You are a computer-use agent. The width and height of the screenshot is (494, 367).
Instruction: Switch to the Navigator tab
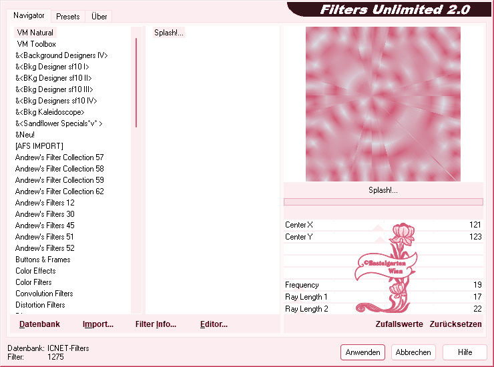point(29,15)
